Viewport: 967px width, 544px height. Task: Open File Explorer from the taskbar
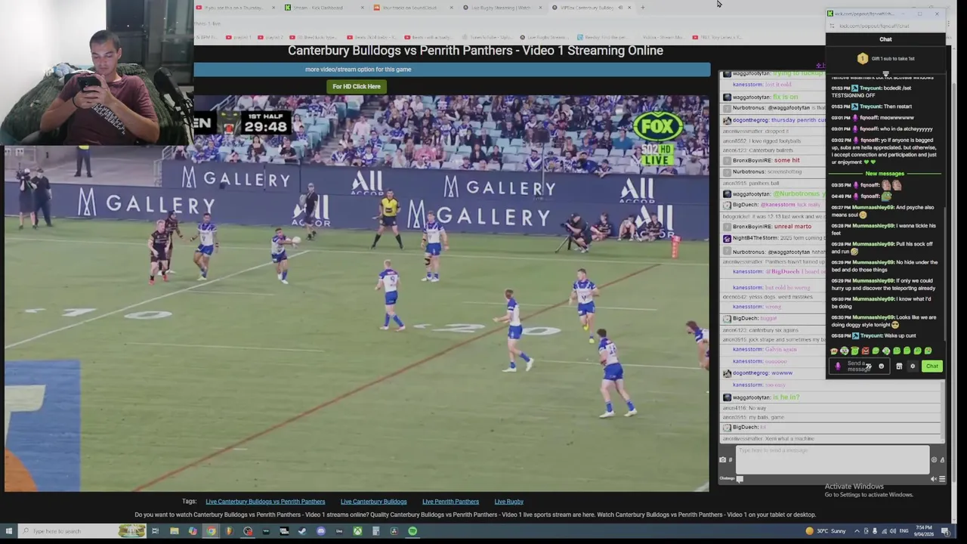(174, 531)
